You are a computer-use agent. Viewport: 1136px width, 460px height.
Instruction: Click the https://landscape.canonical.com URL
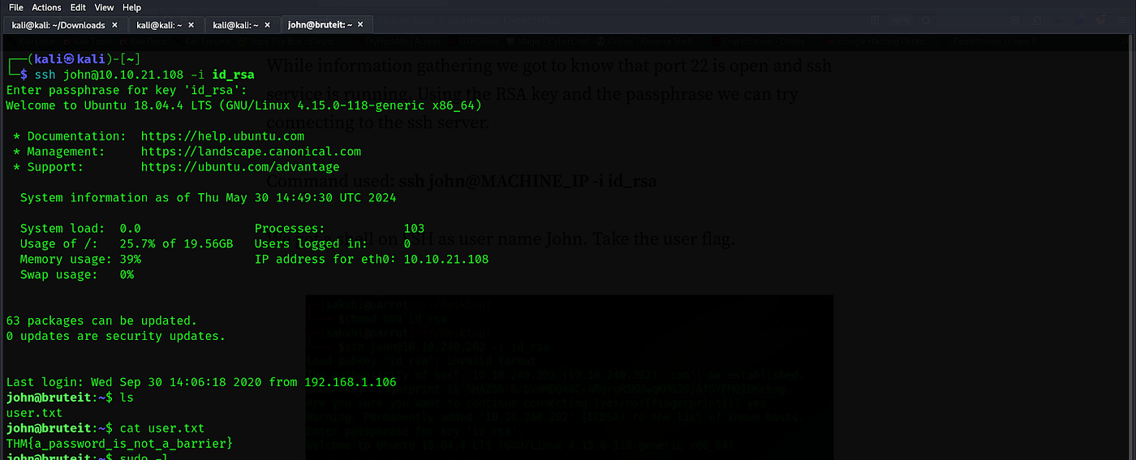pos(251,152)
